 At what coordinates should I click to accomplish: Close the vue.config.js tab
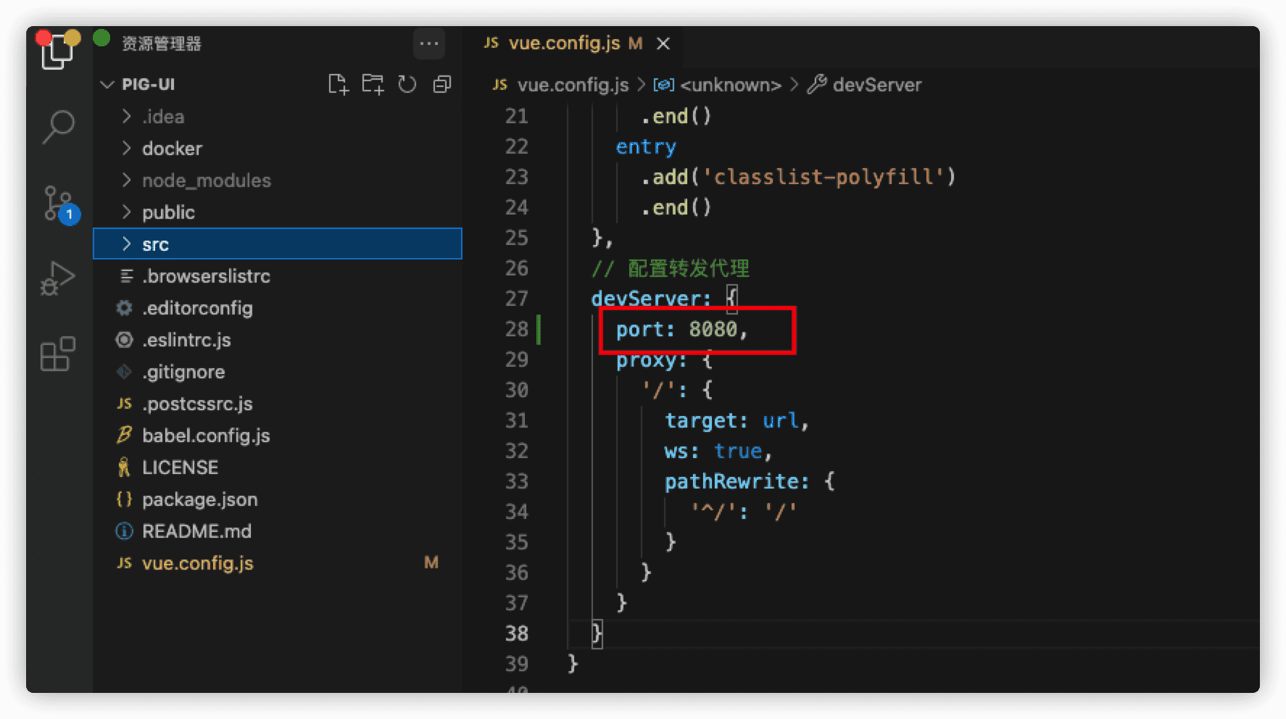coord(663,44)
